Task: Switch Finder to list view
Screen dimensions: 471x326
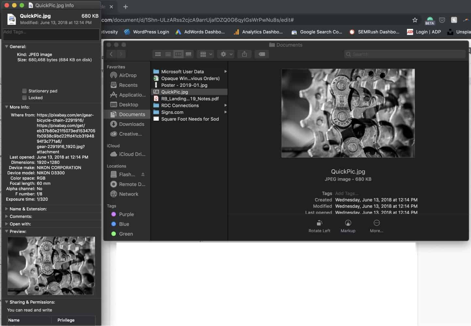Action: click(x=168, y=54)
